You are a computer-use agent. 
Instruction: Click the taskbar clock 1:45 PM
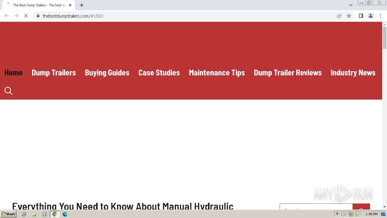(372, 214)
